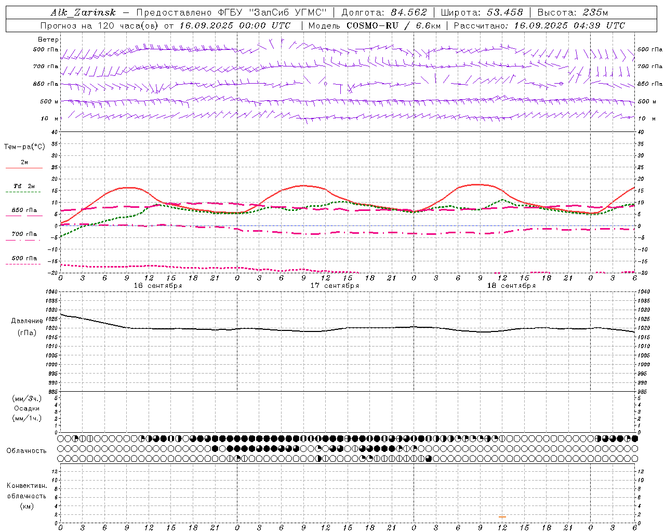Viewport: 665px width, 532px height.
Task: Select the latitude value Широта: 53.458
Action: coord(482,12)
